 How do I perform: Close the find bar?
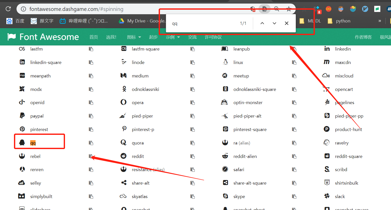click(x=287, y=23)
